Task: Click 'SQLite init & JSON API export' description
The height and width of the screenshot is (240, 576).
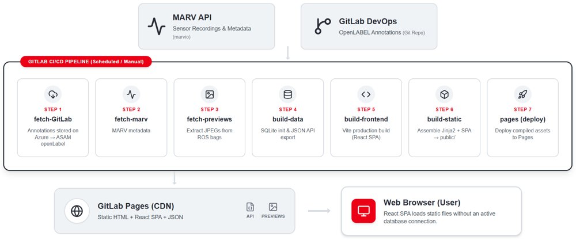Action: point(287,134)
